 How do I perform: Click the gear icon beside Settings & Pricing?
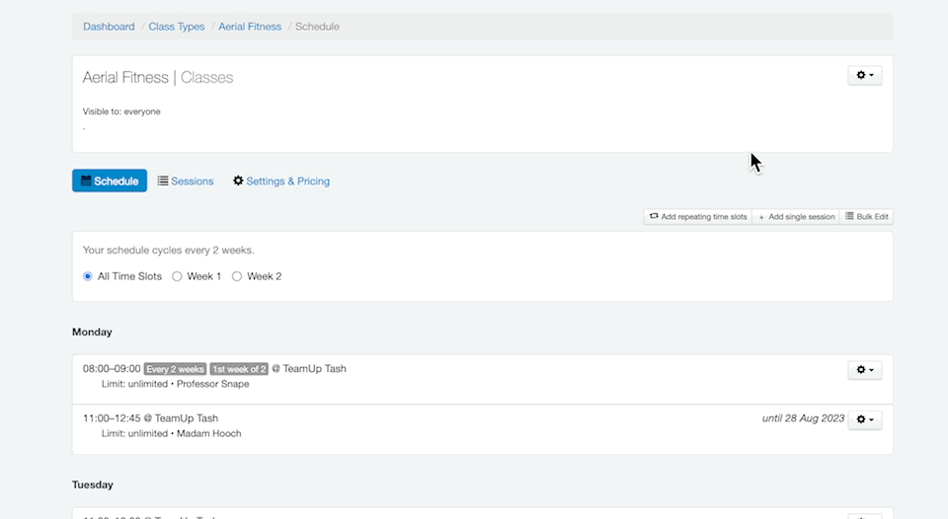[238, 182]
